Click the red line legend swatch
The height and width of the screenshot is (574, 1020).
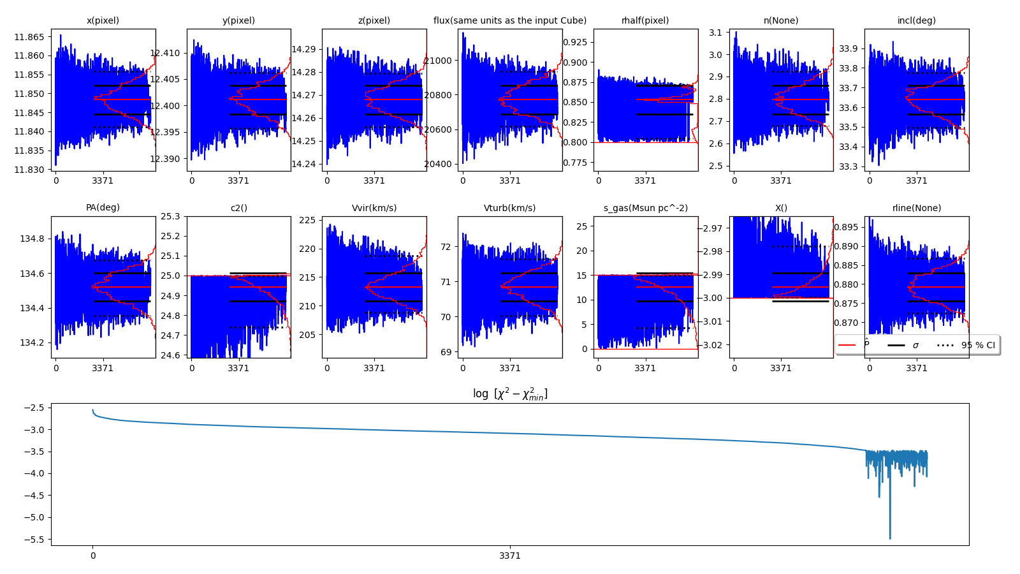point(847,345)
